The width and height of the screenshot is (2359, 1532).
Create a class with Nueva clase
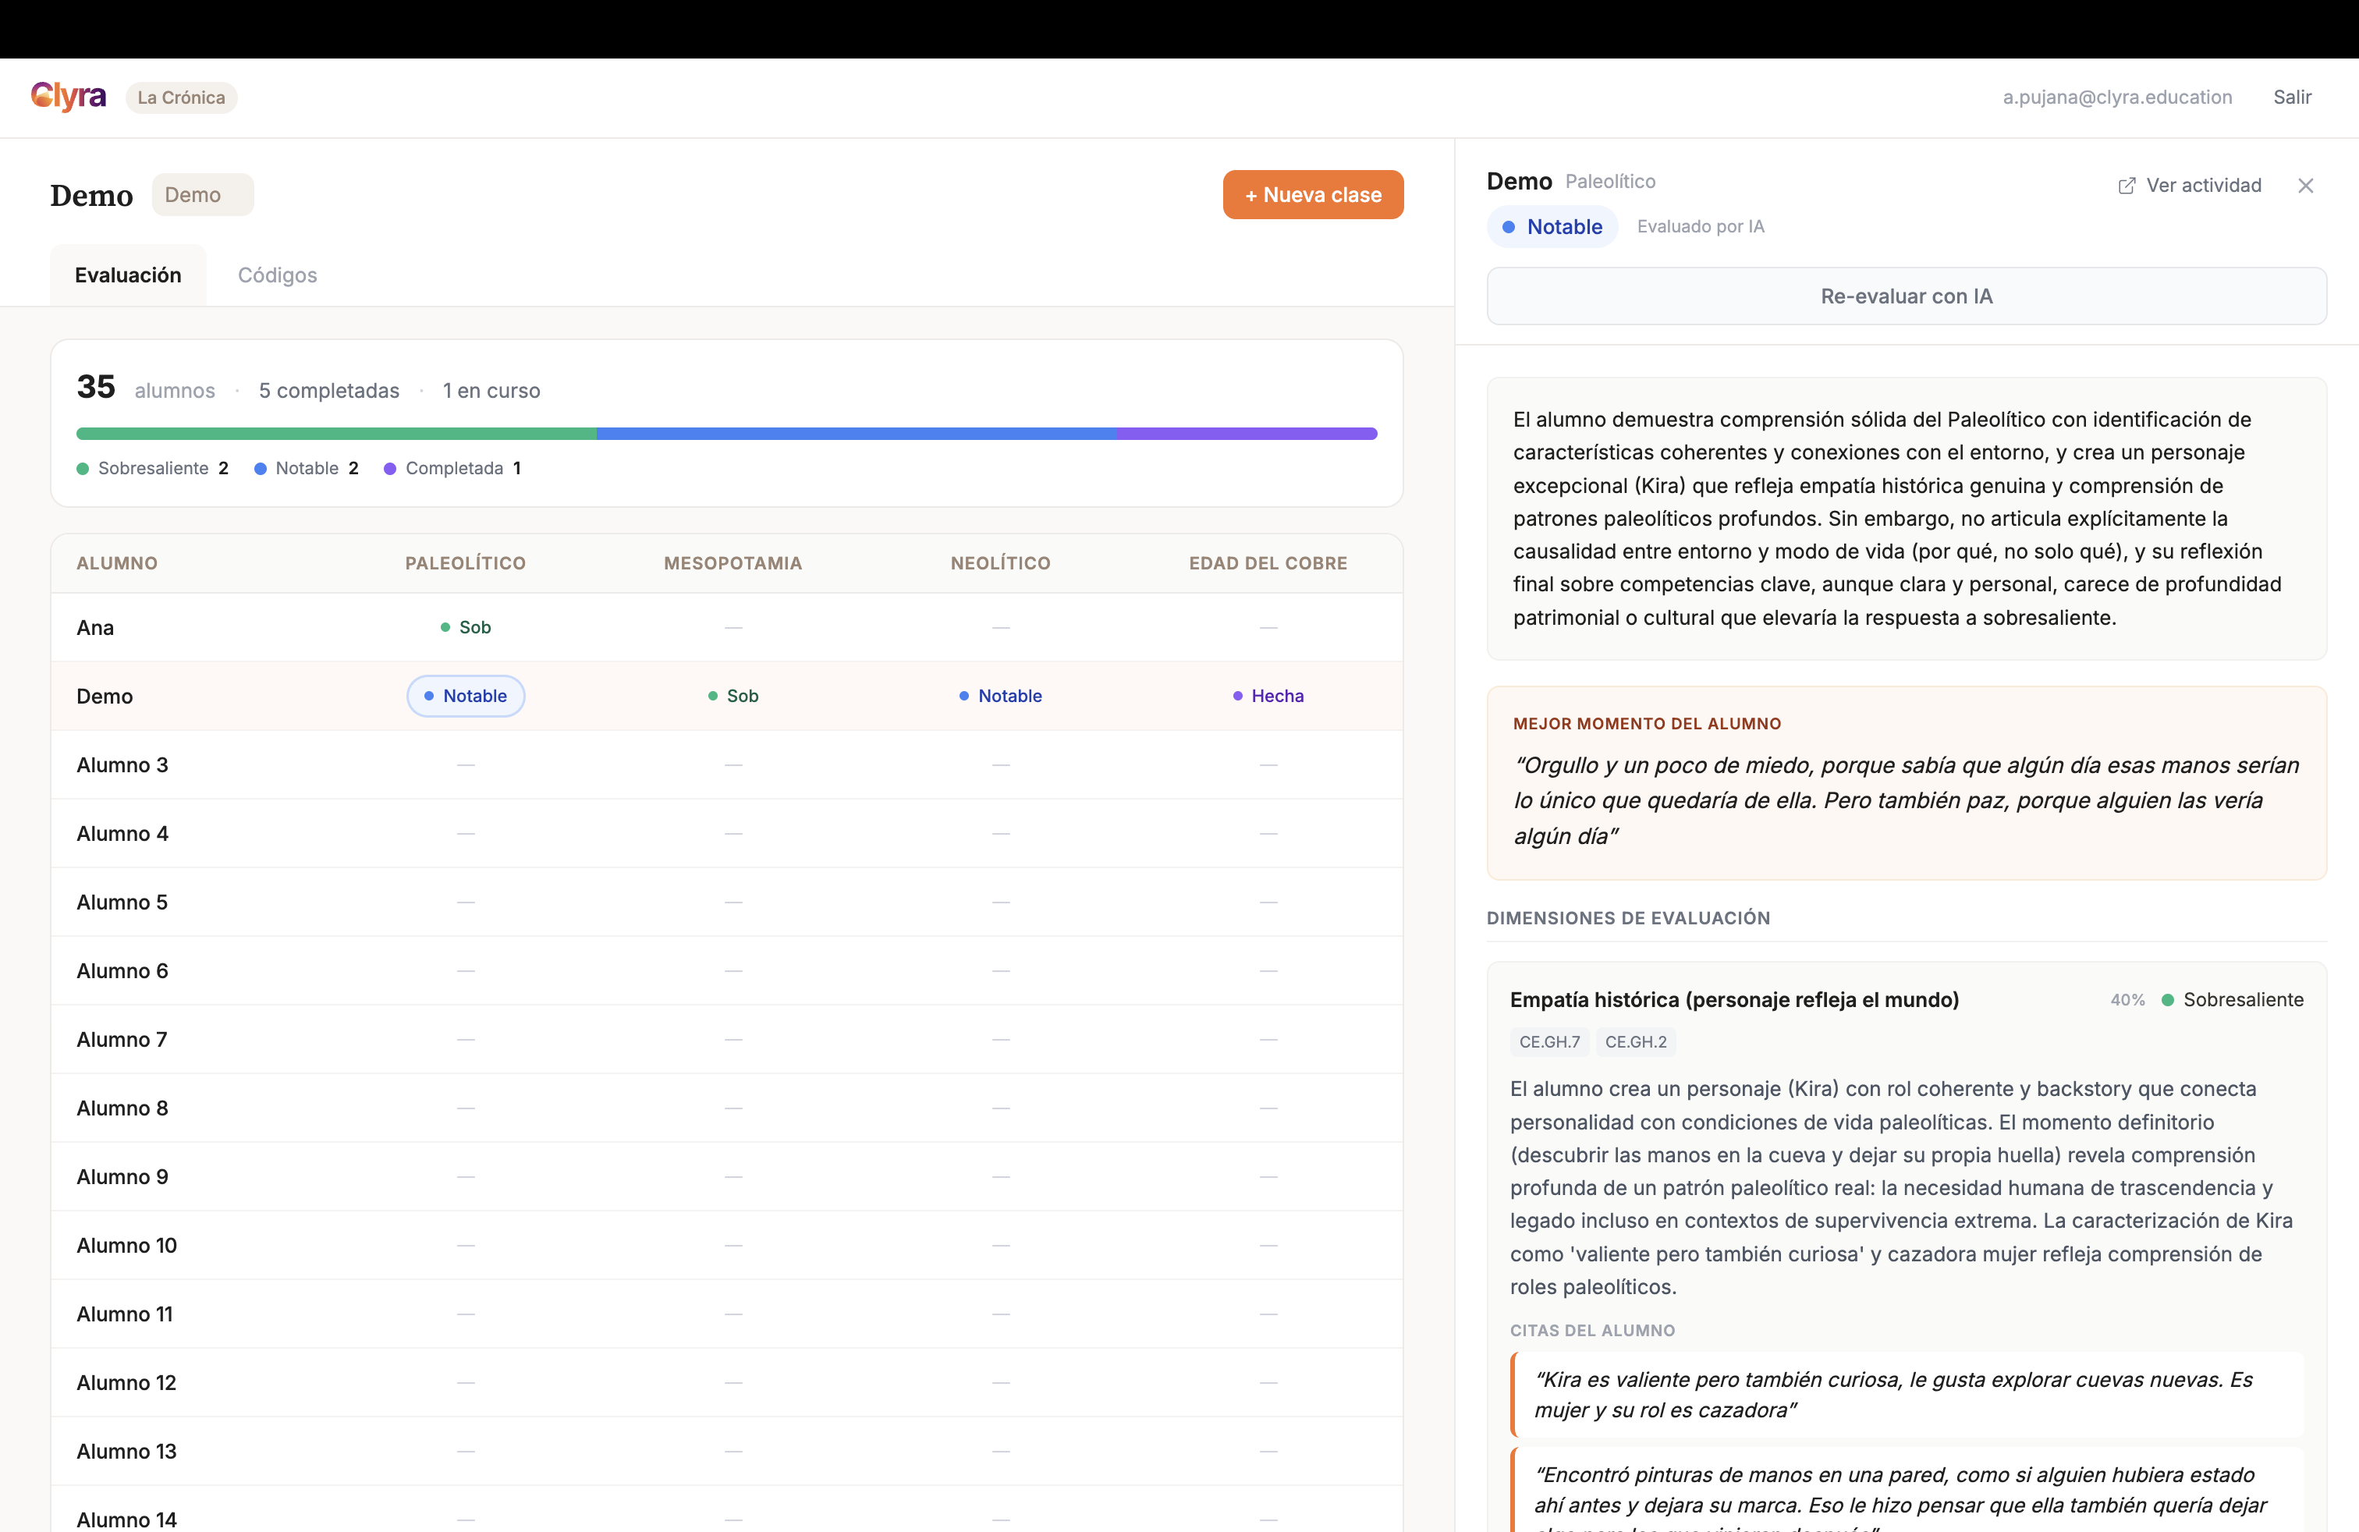point(1314,195)
